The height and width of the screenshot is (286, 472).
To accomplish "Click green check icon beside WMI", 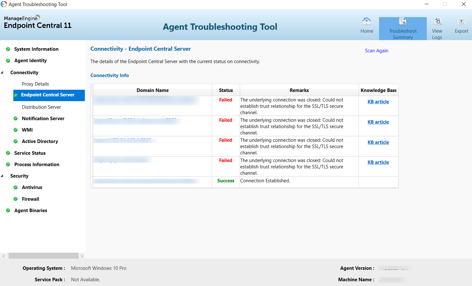I will (x=16, y=130).
